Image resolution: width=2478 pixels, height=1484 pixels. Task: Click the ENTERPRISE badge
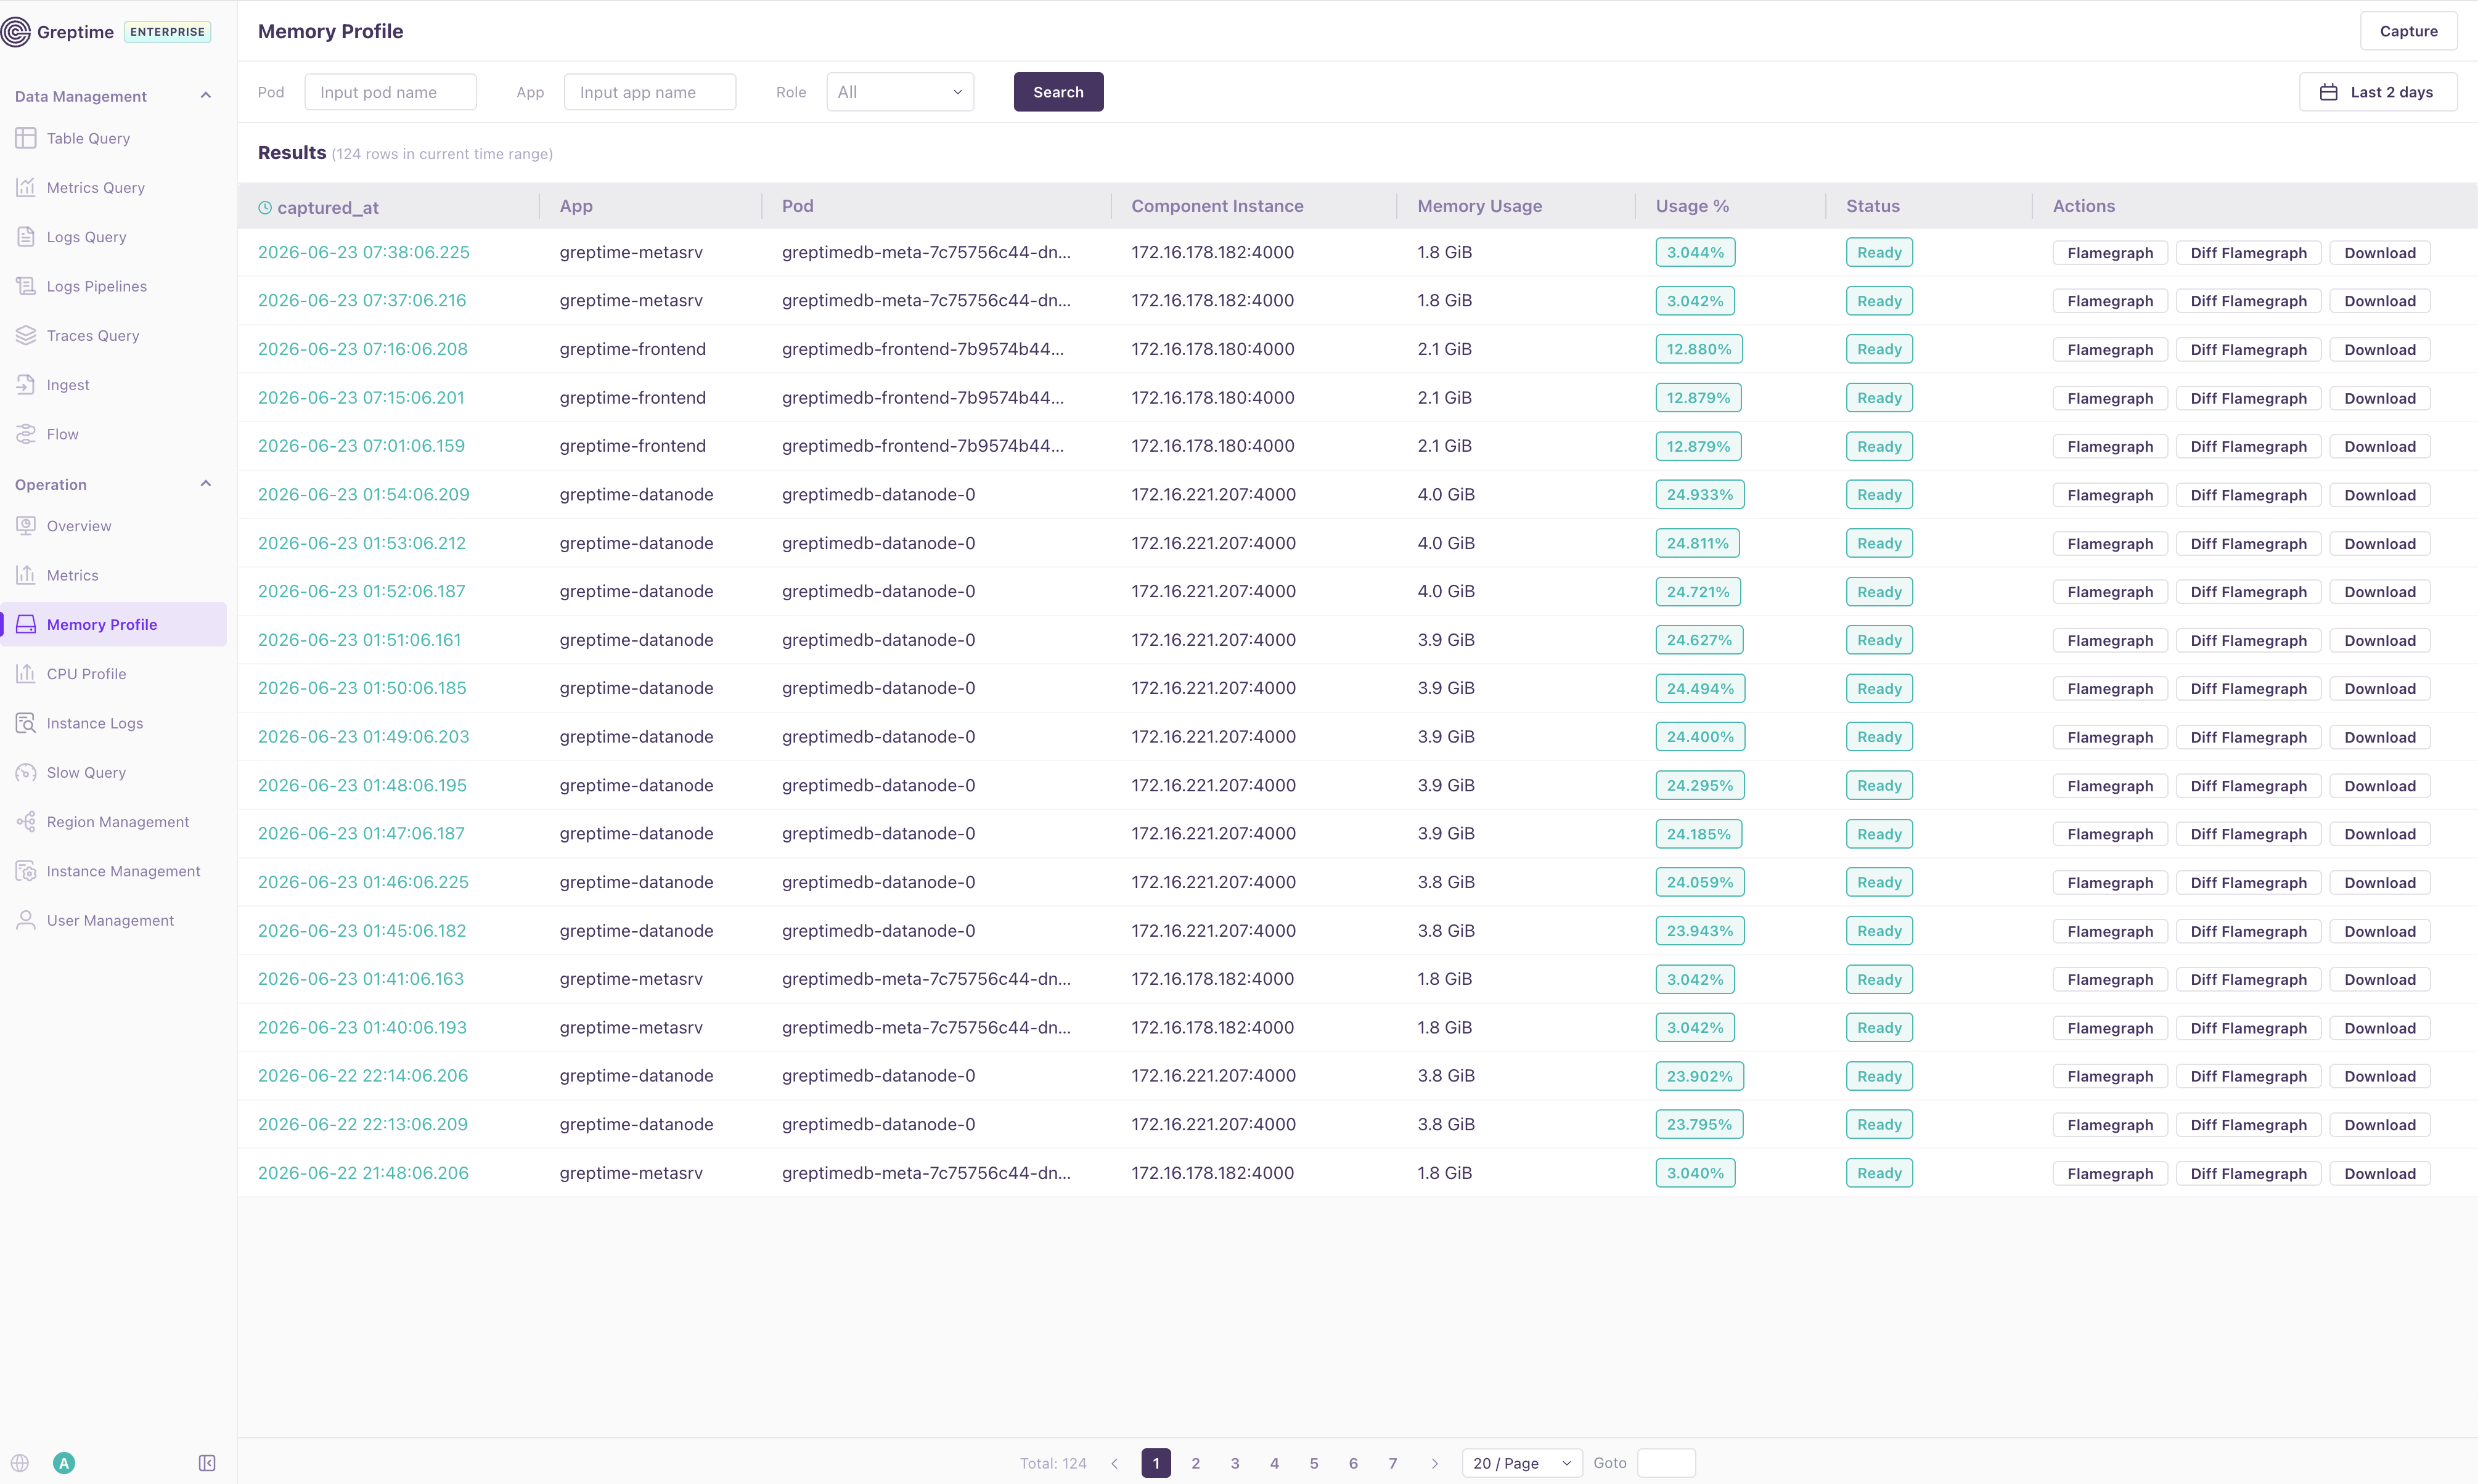pyautogui.click(x=167, y=32)
